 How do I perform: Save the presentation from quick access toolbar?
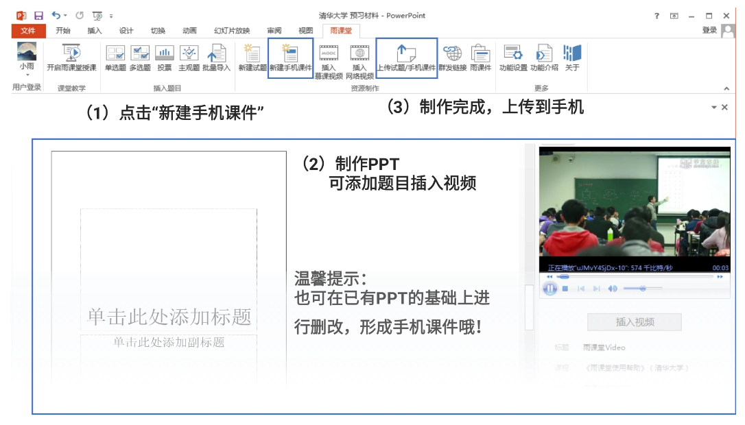[x=39, y=16]
